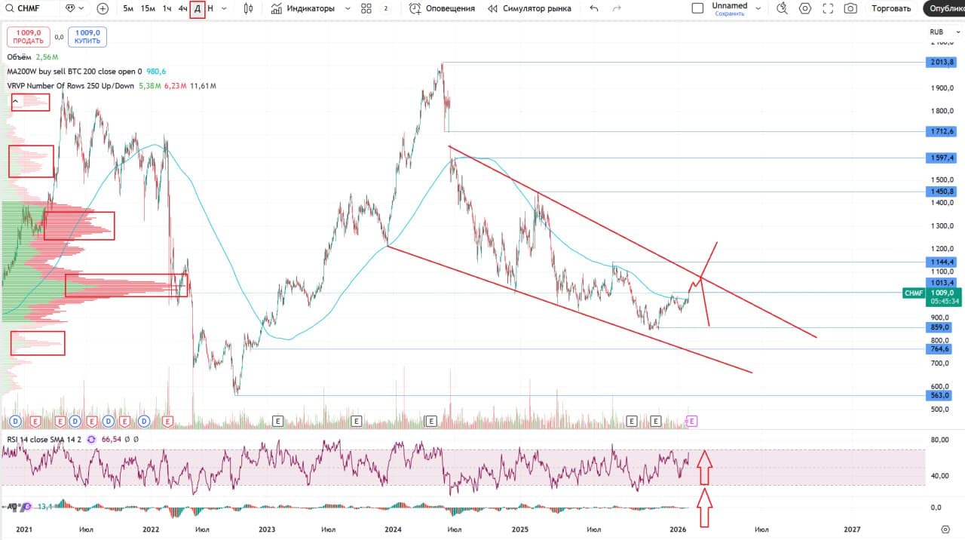This screenshot has height=540, width=965.
Task: Open Симулятор рынка replay mode
Action: (529, 8)
